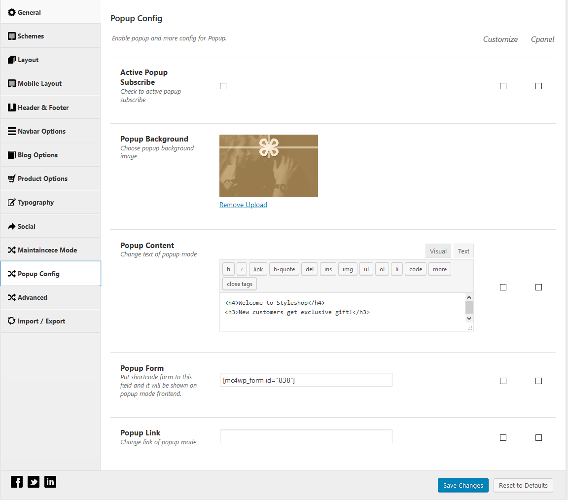Click the Layout stacked-pages icon
This screenshot has width=568, height=500.
[12, 60]
